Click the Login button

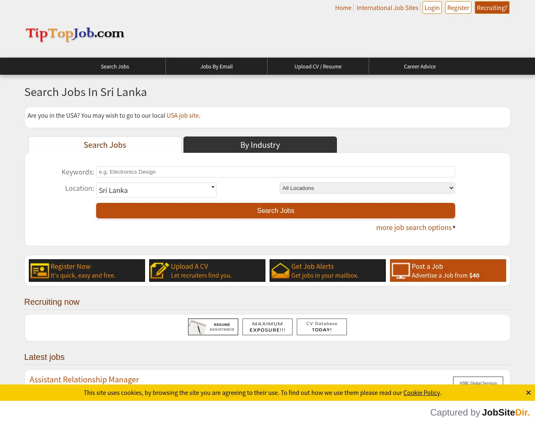pyautogui.click(x=432, y=8)
